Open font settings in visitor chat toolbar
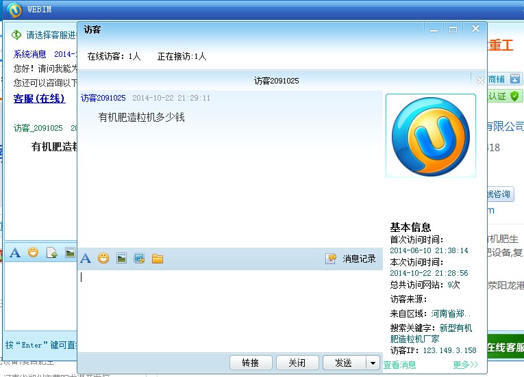524x377 pixels. pyautogui.click(x=86, y=258)
